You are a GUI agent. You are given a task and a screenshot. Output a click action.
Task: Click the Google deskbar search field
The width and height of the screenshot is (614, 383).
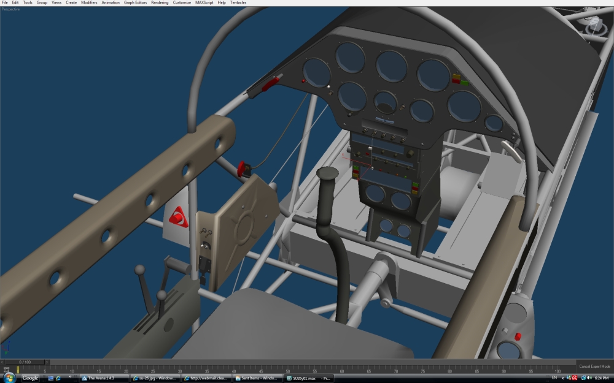(x=30, y=378)
